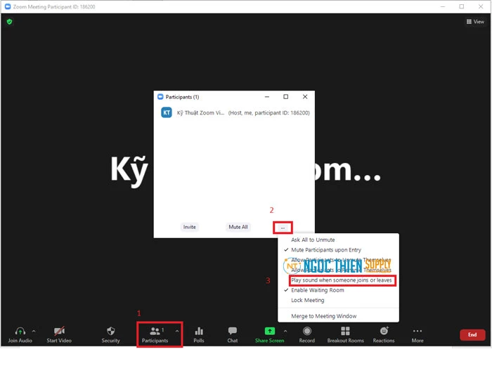Viewport: 492px width, 366px height.
Task: Expand the audio options arrow beside Join Audio
Action: [x=34, y=331]
